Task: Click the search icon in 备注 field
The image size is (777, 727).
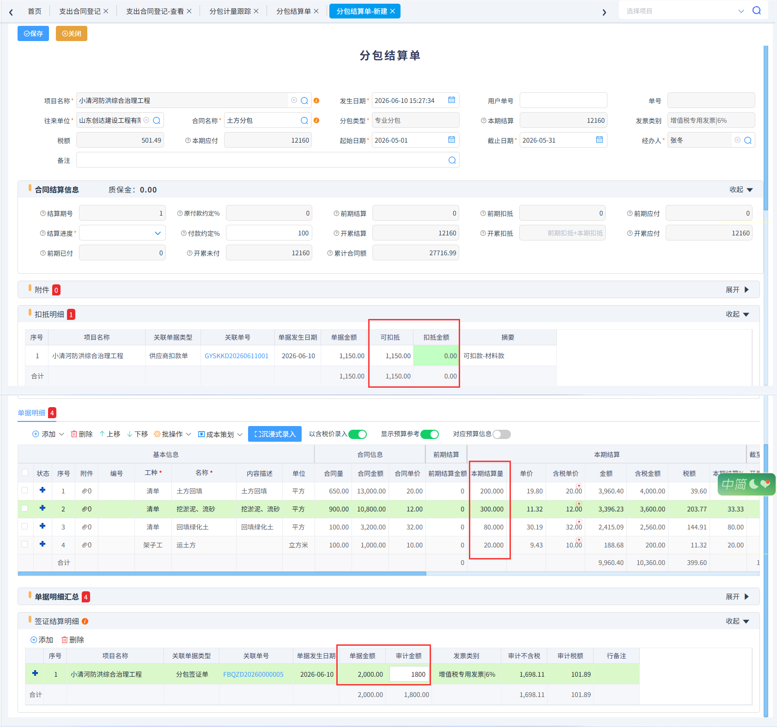Action: (452, 160)
